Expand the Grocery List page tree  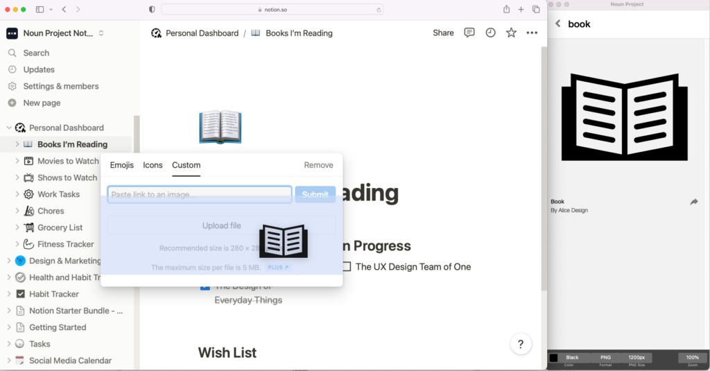coord(17,227)
